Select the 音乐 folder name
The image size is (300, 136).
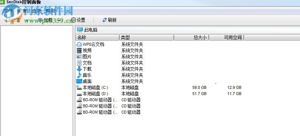[87, 75]
